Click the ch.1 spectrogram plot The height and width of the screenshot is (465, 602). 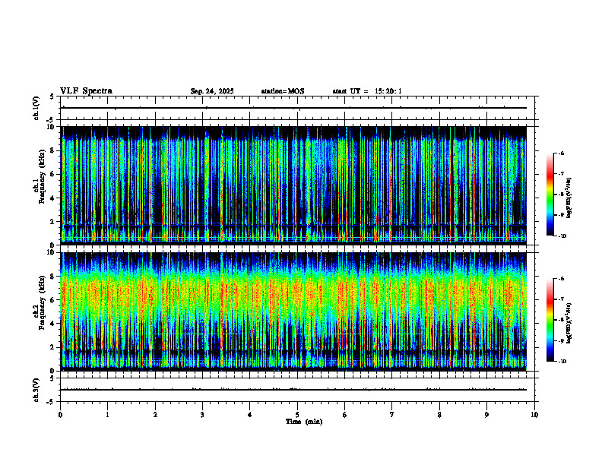[x=293, y=185]
